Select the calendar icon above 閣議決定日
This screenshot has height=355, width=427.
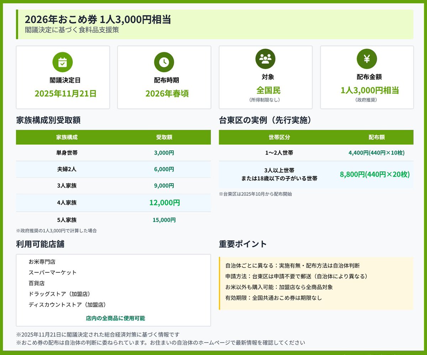[x=63, y=62]
